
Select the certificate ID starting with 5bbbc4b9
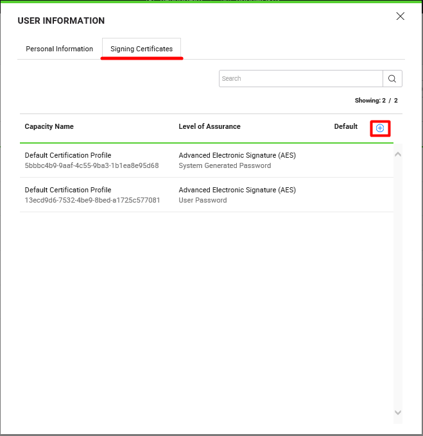(92, 165)
